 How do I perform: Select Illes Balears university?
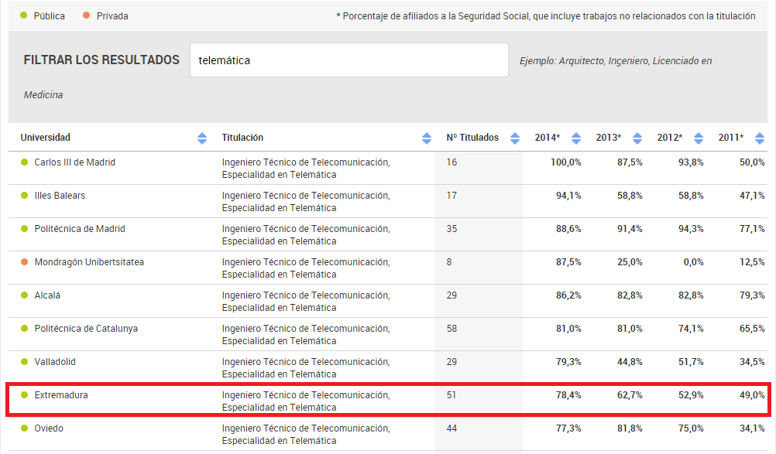tap(60, 195)
